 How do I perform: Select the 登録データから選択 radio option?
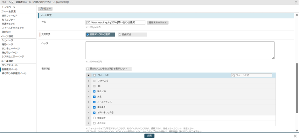[x=100, y=34]
